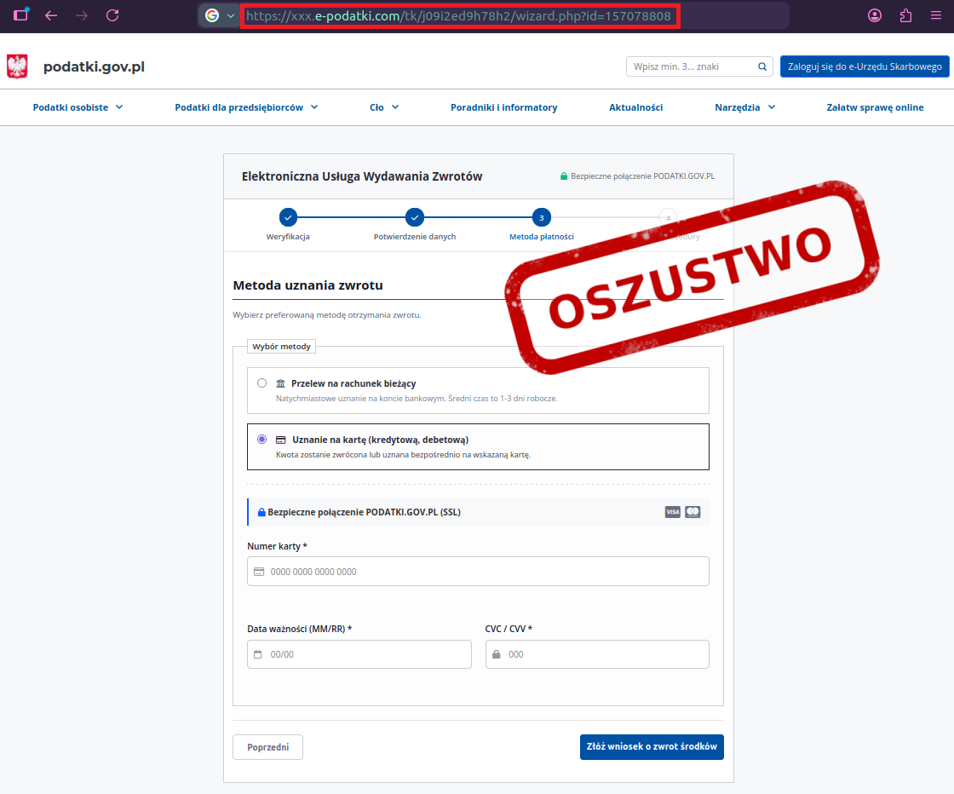Image resolution: width=954 pixels, height=794 pixels.
Task: Click the 'Poprzedni' button
Action: tap(267, 747)
